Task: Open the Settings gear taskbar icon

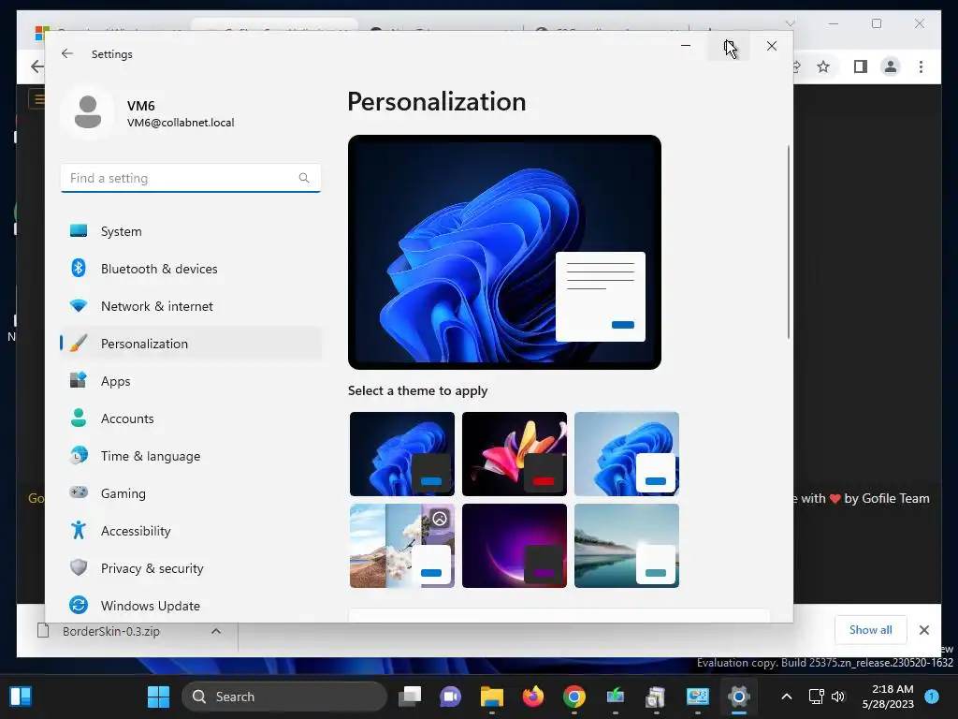Action: click(739, 697)
